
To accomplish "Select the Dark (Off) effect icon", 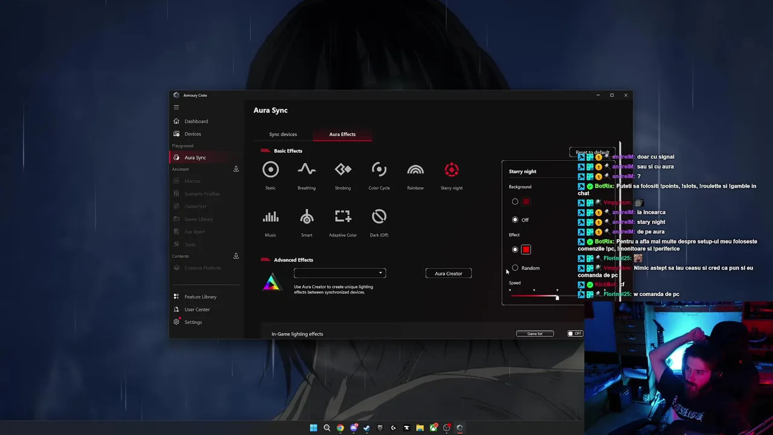I will tap(379, 216).
